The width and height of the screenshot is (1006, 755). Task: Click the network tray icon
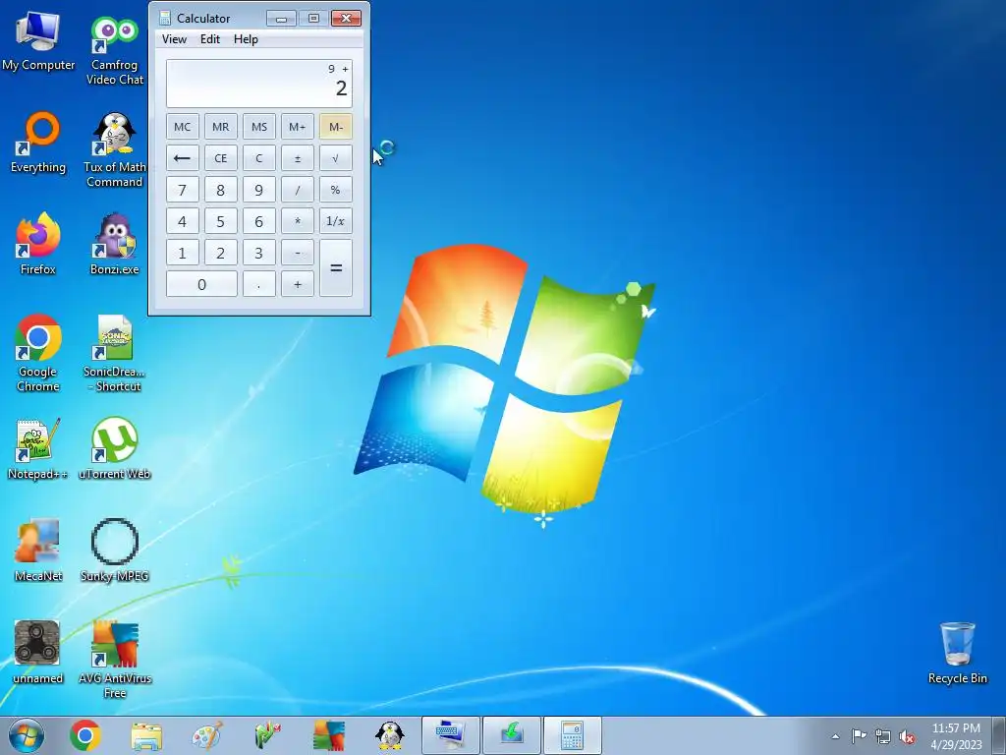883,736
